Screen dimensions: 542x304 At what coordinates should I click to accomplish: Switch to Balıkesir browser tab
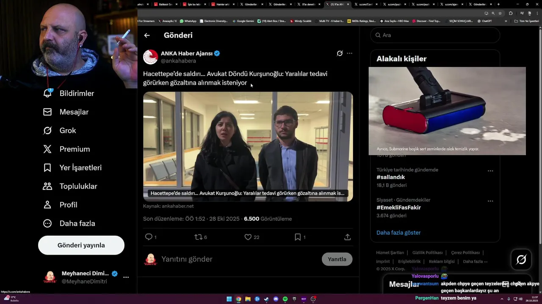[165, 4]
